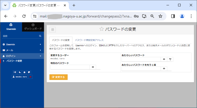Go back with browser back arrow
The image size is (197, 108).
tap(6, 16)
